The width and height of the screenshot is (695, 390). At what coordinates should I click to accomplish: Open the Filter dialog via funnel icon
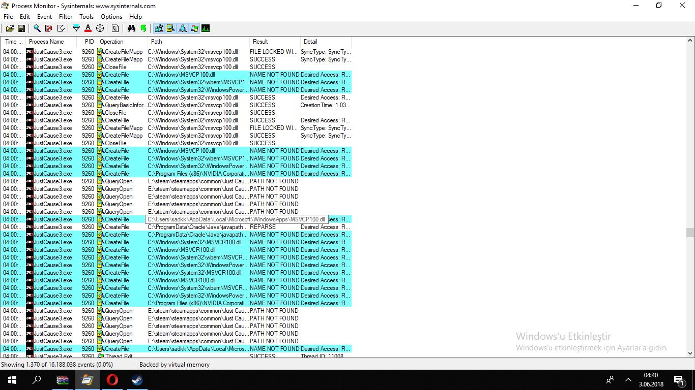(x=76, y=28)
